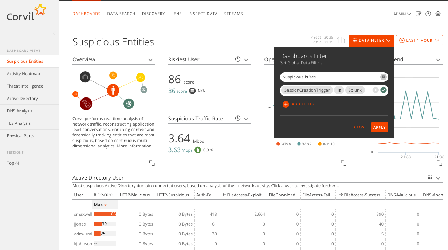Click the 'is' operator chip
448x250 pixels.
pyautogui.click(x=339, y=90)
